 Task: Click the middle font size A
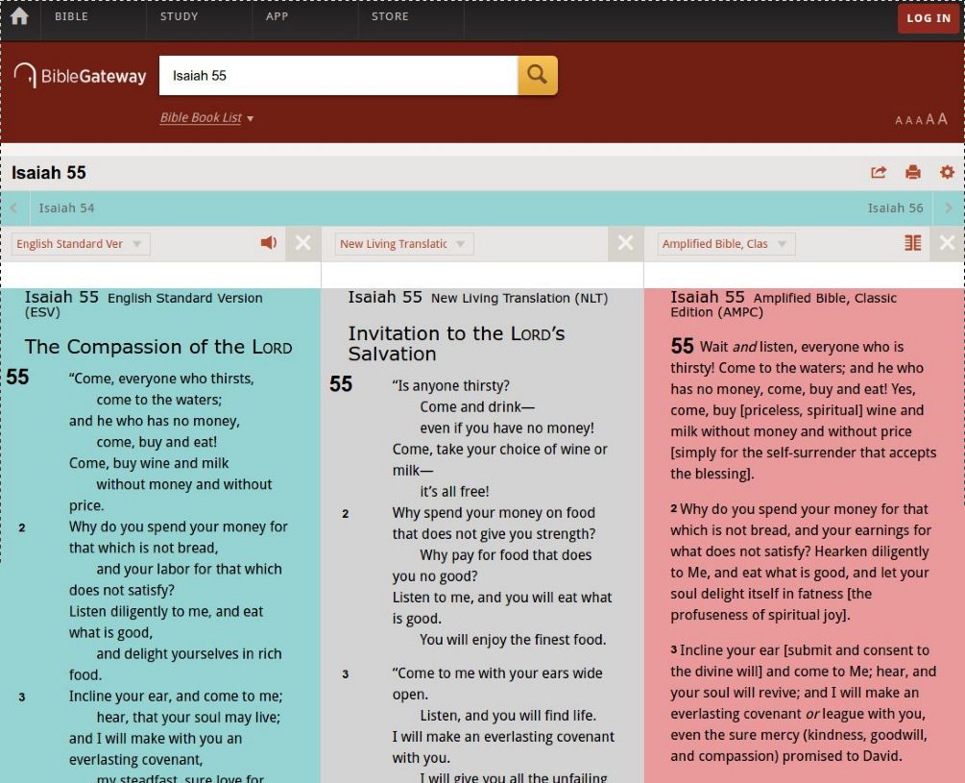920,120
